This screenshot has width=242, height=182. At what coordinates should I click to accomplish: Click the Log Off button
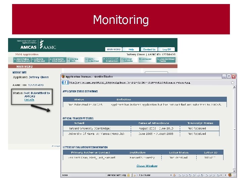[167, 49]
